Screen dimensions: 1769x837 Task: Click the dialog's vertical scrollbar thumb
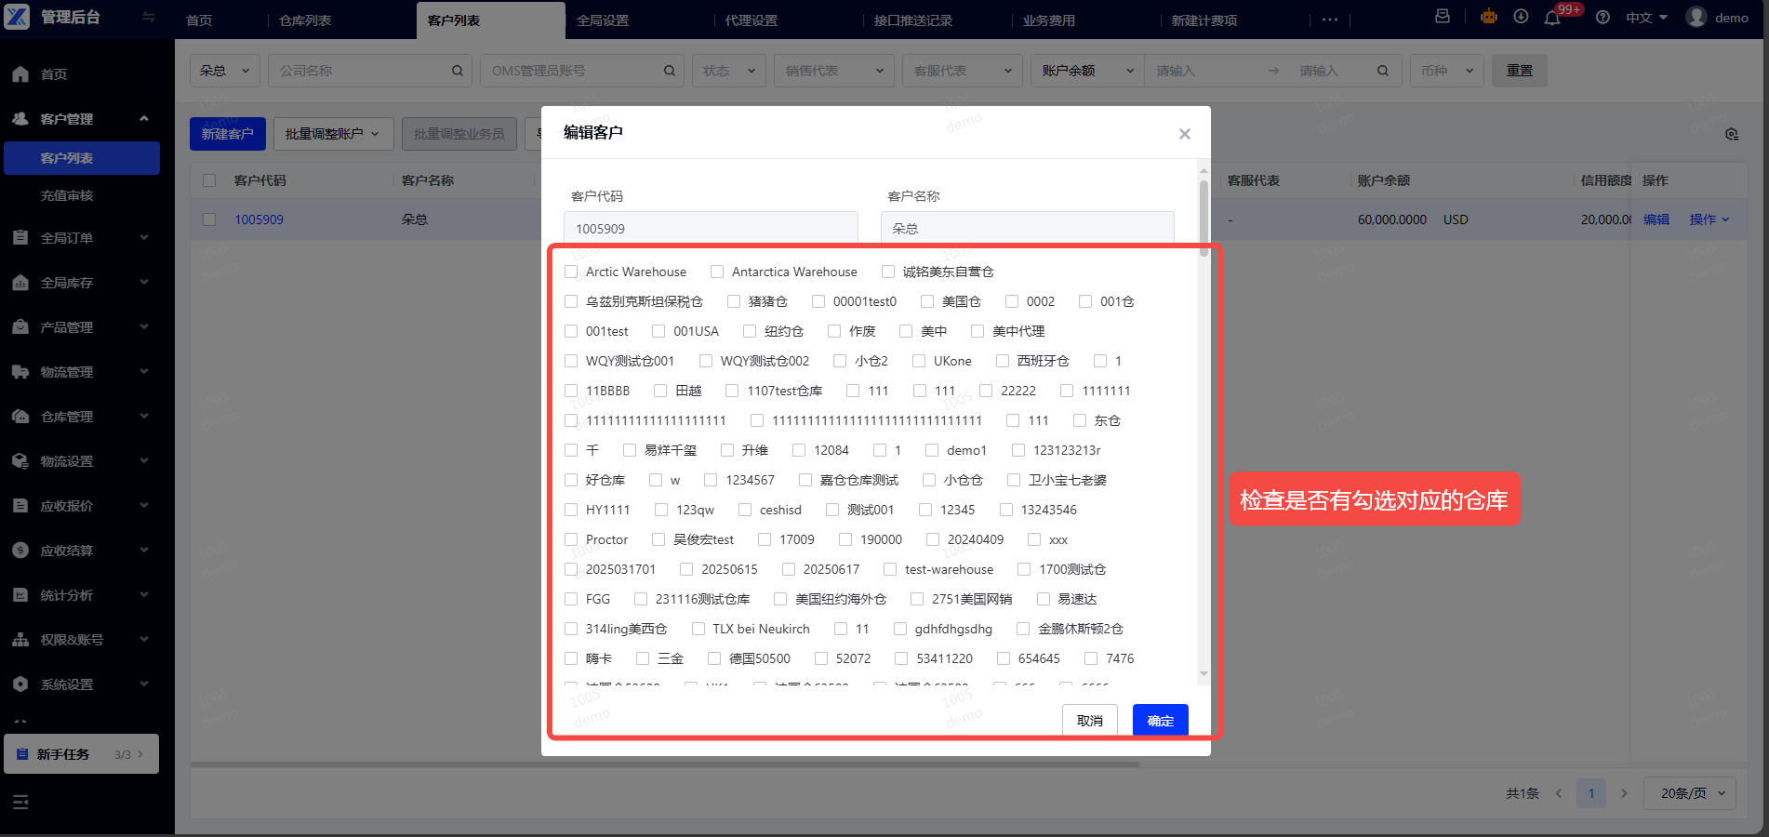pos(1204,218)
